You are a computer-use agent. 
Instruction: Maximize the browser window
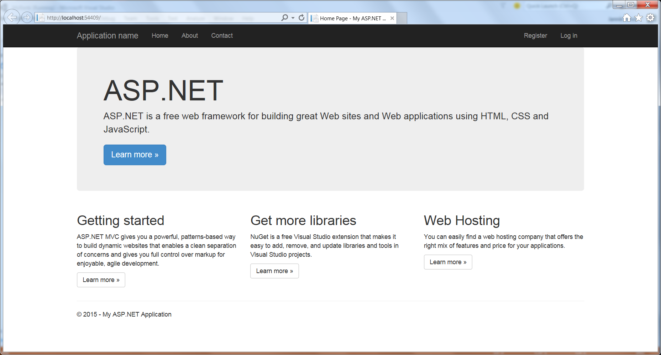631,5
